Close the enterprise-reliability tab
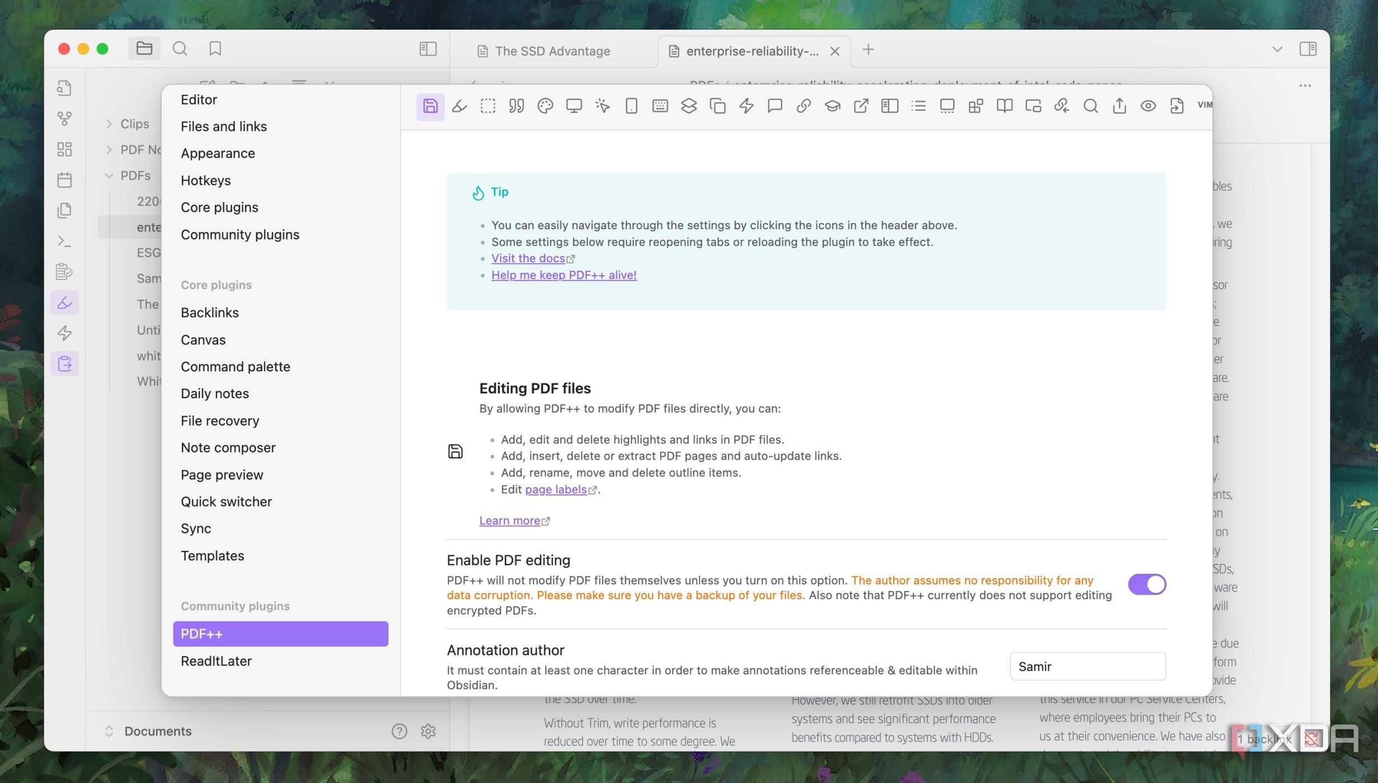This screenshot has width=1378, height=783. (x=834, y=51)
